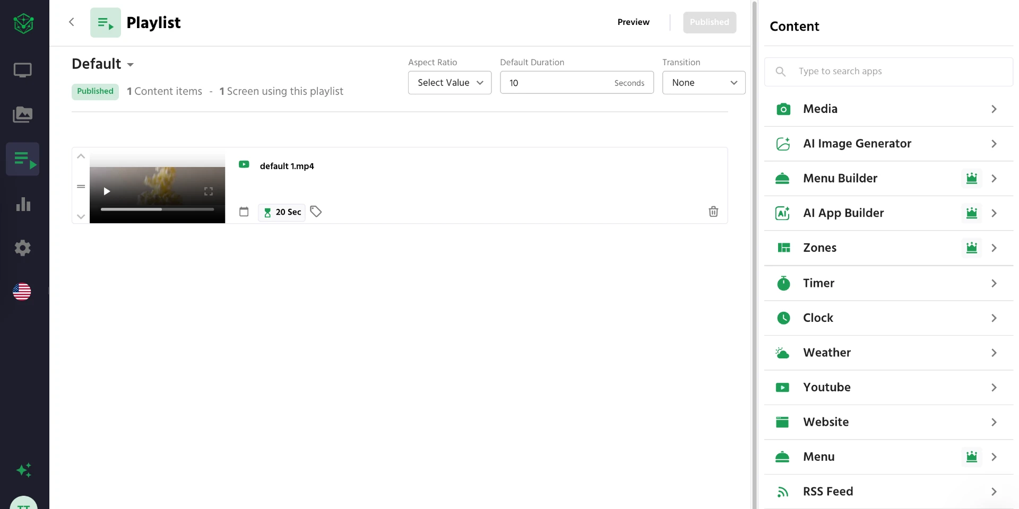
Task: Click the Published button in the header
Action: click(710, 22)
